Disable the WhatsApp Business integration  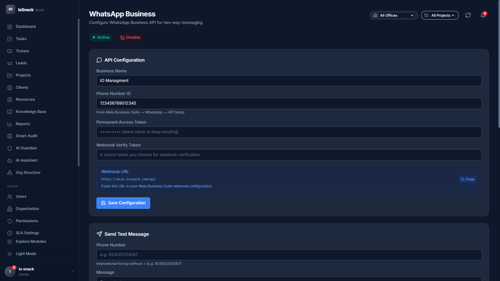(130, 37)
